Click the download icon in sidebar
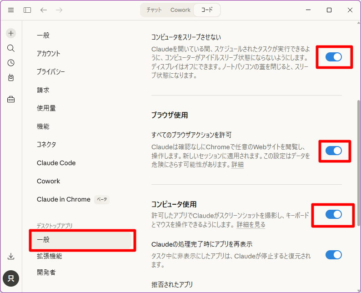 tap(11, 256)
